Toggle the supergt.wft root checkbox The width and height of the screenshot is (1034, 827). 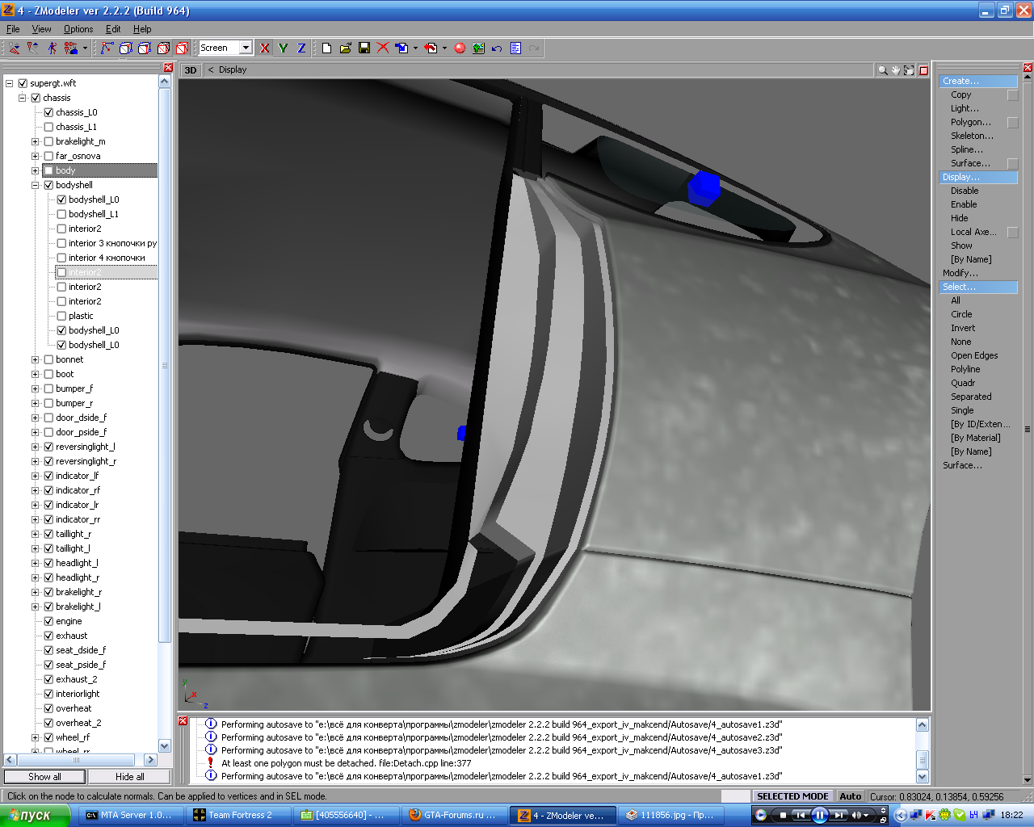point(23,83)
